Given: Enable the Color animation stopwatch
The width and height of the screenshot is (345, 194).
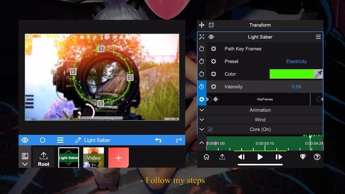Looking at the screenshot, I should click(x=202, y=74).
